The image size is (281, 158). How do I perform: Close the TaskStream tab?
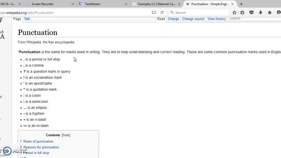[x=126, y=4]
